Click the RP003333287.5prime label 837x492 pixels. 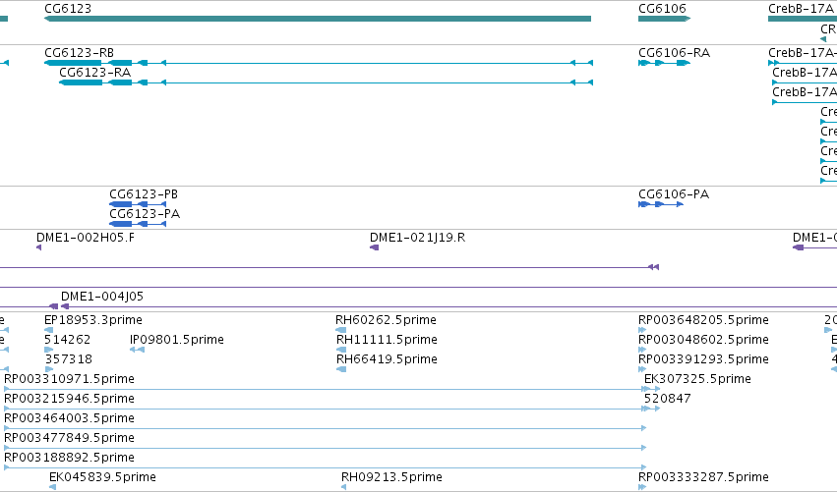point(703,477)
